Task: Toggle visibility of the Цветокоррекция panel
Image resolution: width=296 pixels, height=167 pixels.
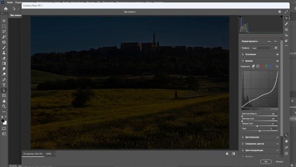Action: point(277,150)
